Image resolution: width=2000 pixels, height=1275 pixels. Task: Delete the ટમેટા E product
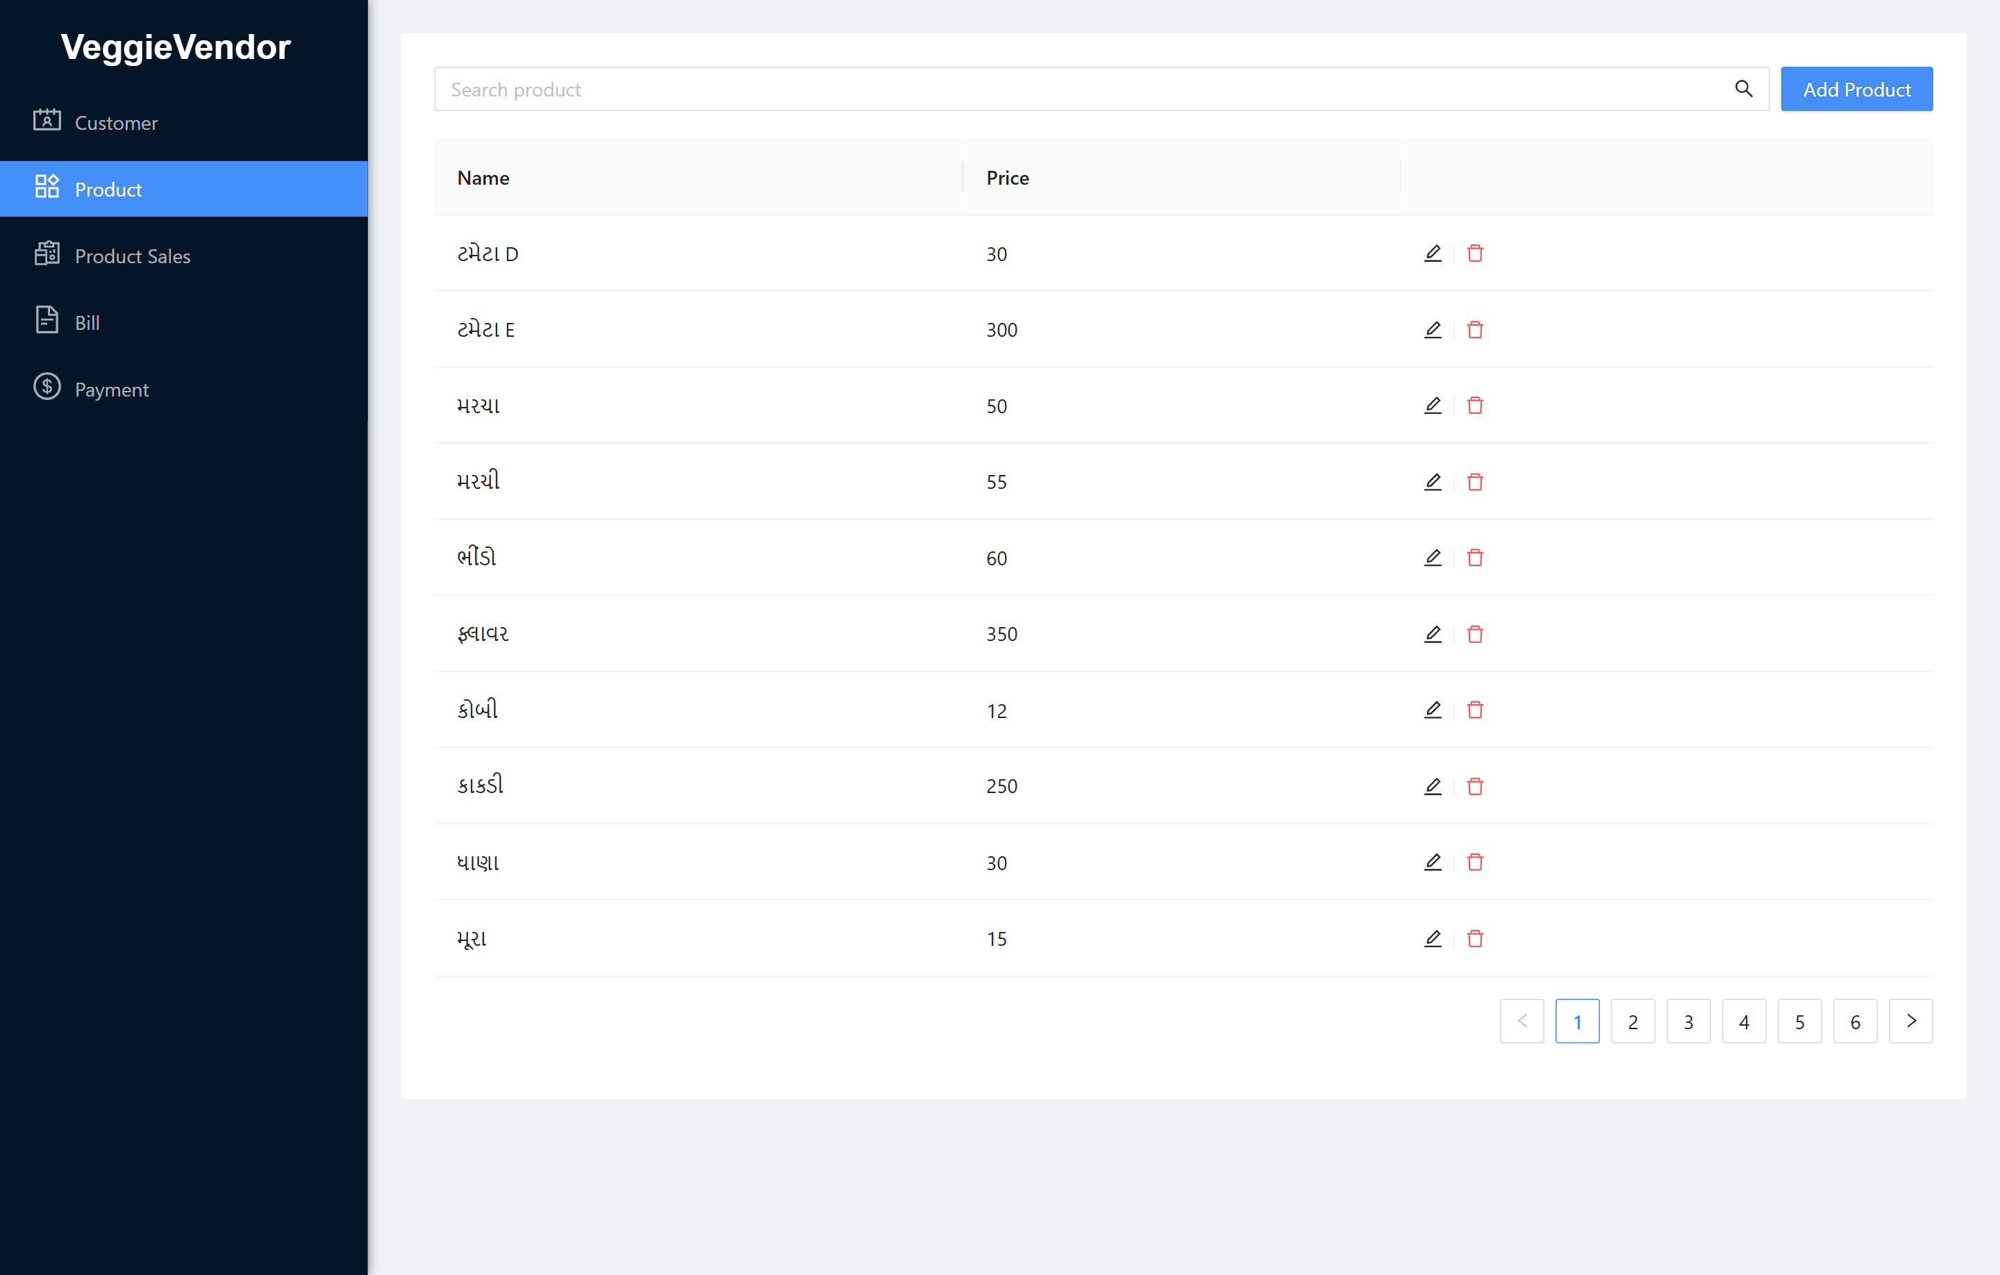point(1476,330)
